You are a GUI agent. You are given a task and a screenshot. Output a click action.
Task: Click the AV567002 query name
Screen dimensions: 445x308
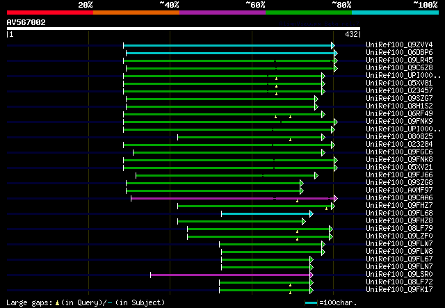[26, 22]
